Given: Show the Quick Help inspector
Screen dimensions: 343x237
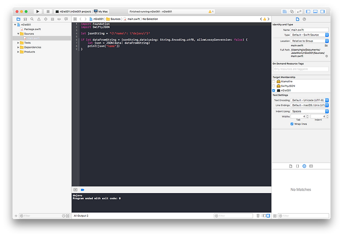Looking at the screenshot, I should (x=304, y=19).
